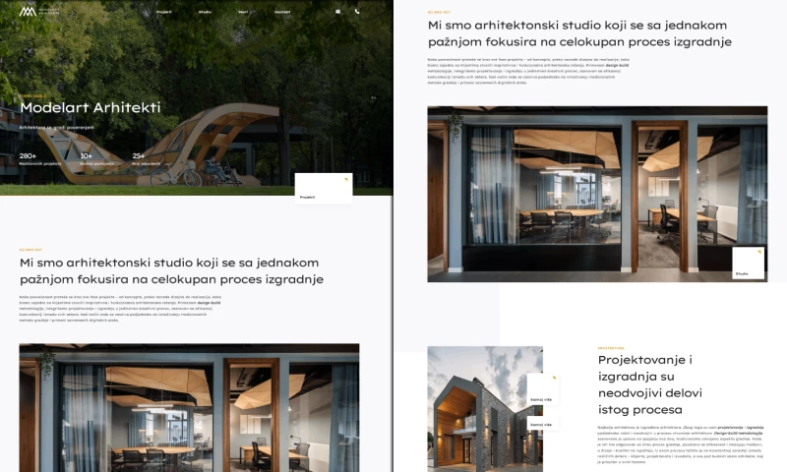
Task: Click Saznaj više card with yellow arrow
Action: point(543,388)
